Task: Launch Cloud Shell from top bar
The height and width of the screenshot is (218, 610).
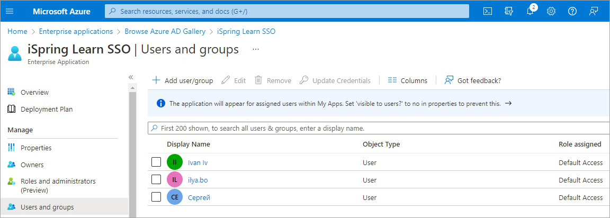Action: [488, 11]
